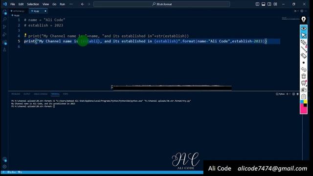Select the arrow cursor tool in the annotation toolbar

304,36
